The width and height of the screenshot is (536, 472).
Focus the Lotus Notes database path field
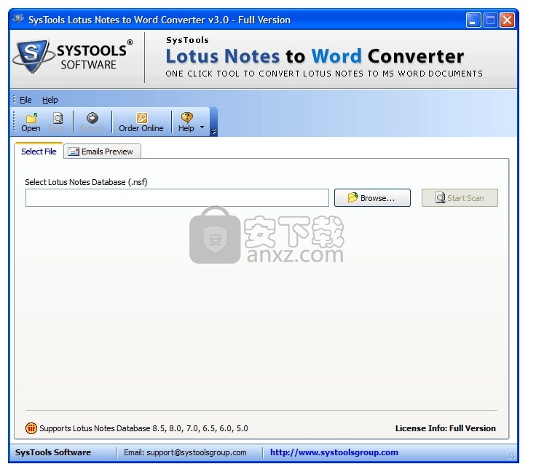tap(177, 197)
